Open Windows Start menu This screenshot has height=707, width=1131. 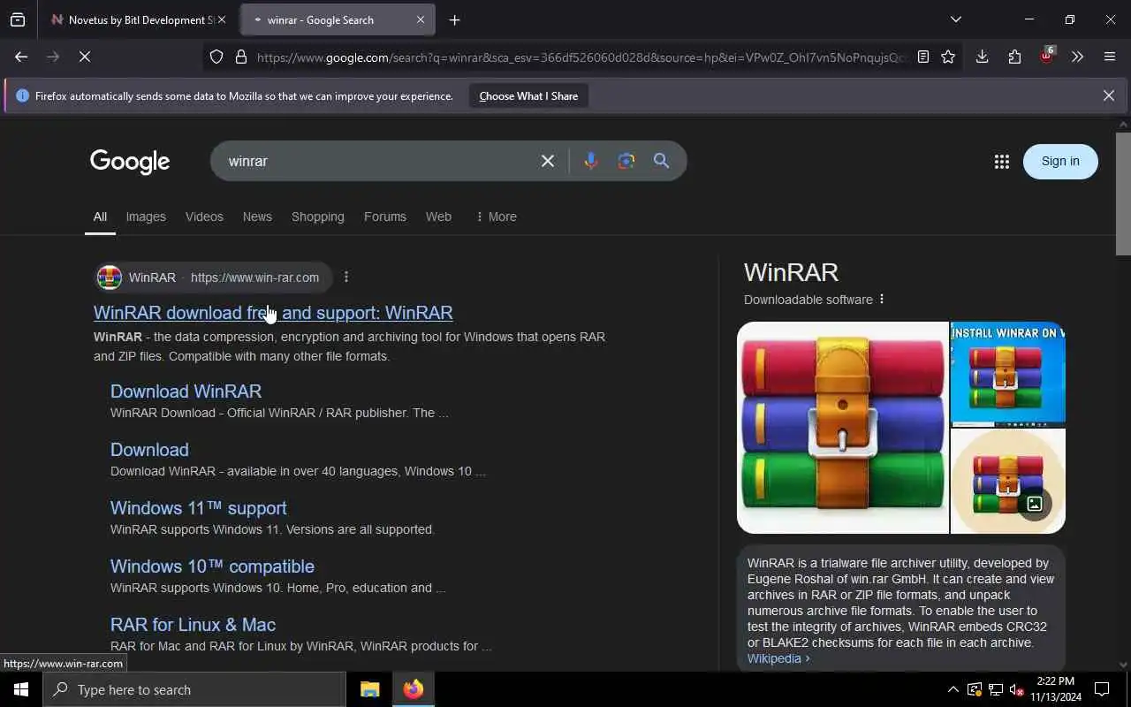pos(21,689)
